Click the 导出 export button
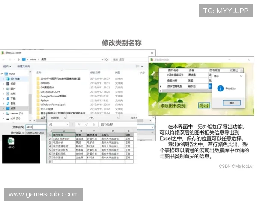 204,105
